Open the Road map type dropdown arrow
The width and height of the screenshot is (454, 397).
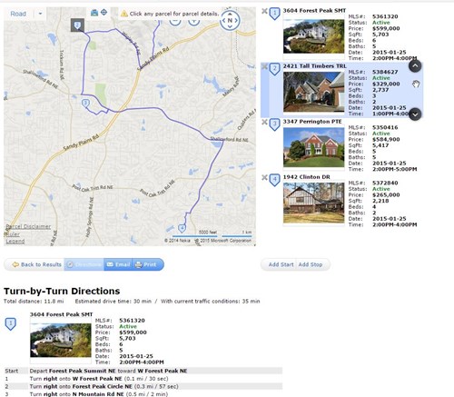(x=40, y=14)
